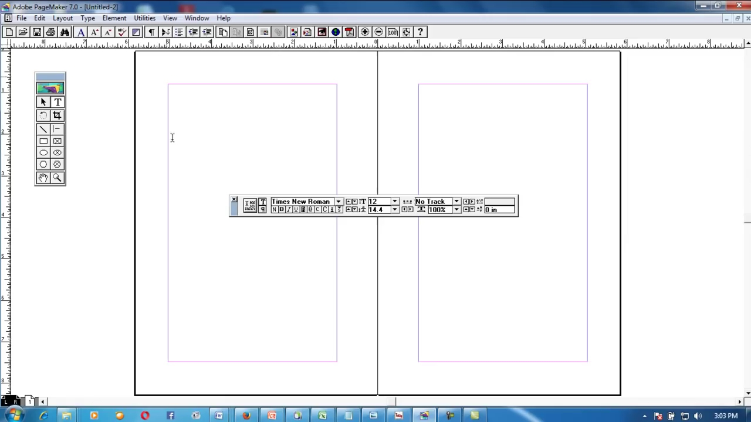Expand the font size 12 dropdown
Screen dimensions: 751x422
pos(395,202)
